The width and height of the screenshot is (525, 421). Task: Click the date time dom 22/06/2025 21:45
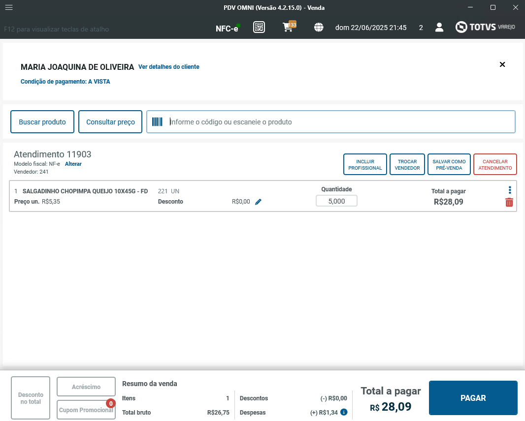[371, 28]
